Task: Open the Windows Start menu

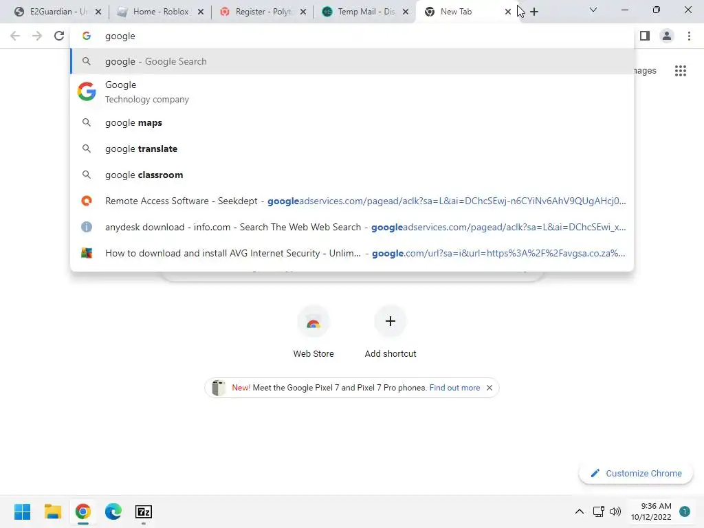Action: pyautogui.click(x=22, y=511)
